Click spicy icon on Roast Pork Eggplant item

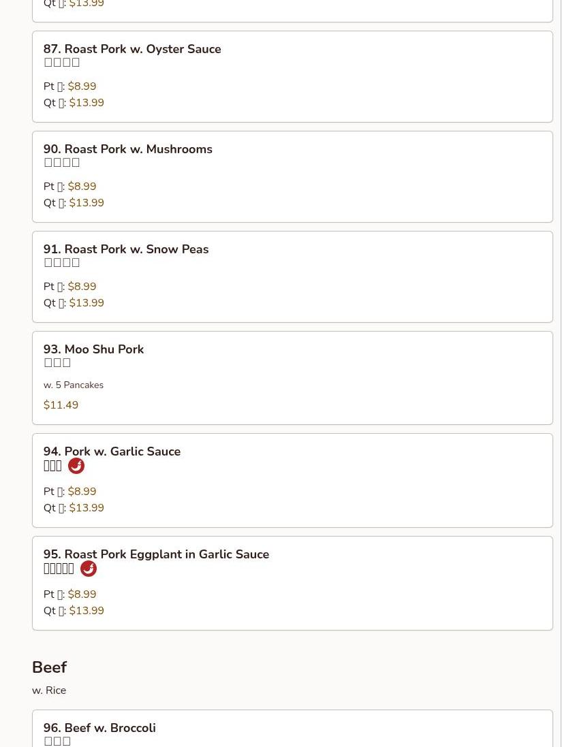tap(89, 569)
